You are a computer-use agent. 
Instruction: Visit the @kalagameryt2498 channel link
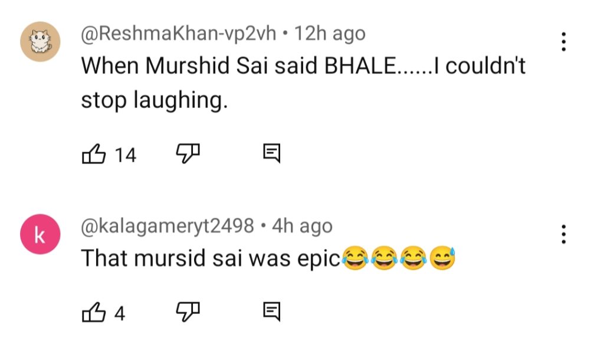[167, 225]
